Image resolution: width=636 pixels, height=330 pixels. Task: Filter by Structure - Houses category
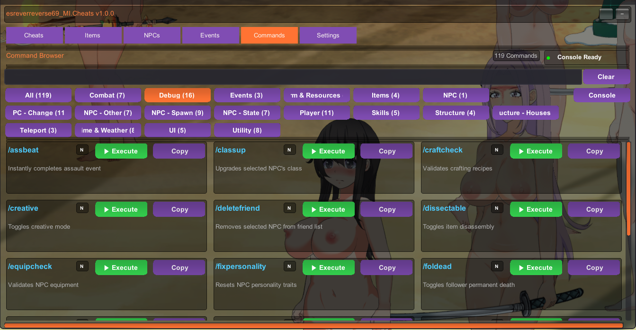tap(525, 113)
